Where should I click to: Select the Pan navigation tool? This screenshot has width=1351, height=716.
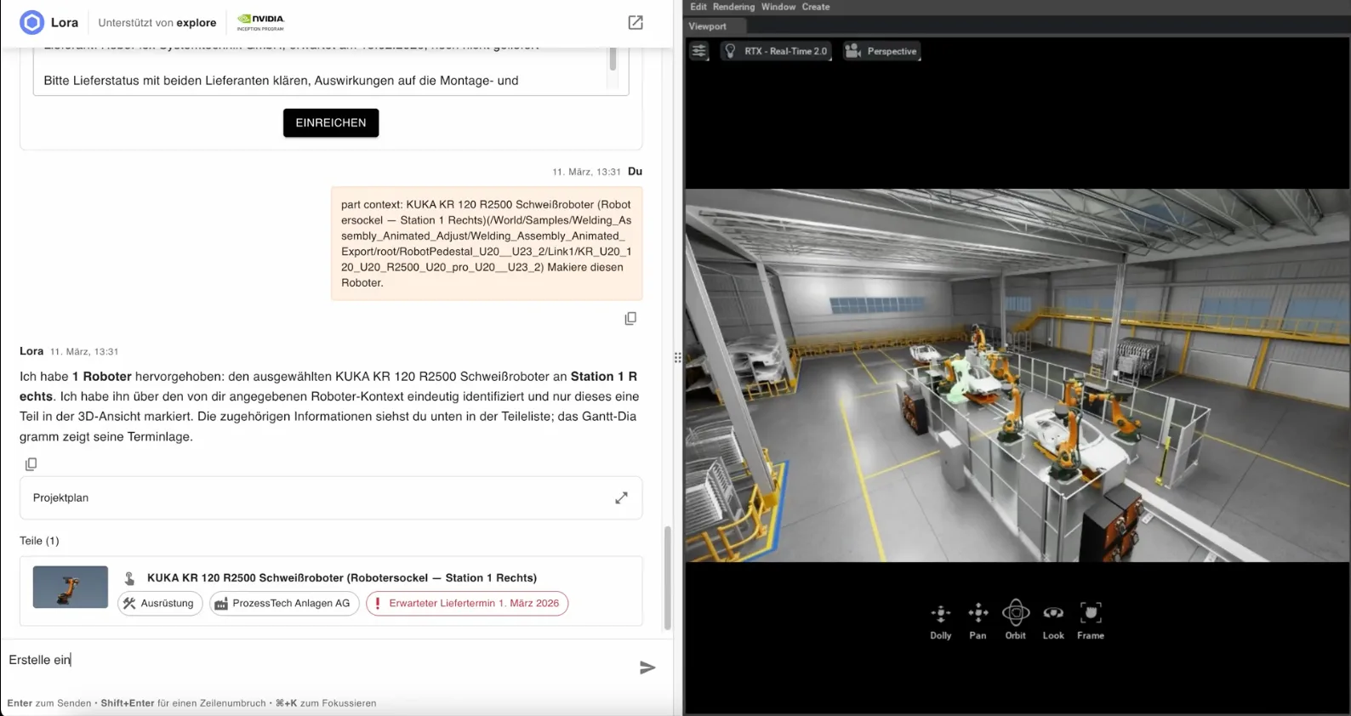pyautogui.click(x=978, y=621)
